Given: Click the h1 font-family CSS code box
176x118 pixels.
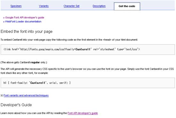Looking at the screenshot, I should pos(88,83).
